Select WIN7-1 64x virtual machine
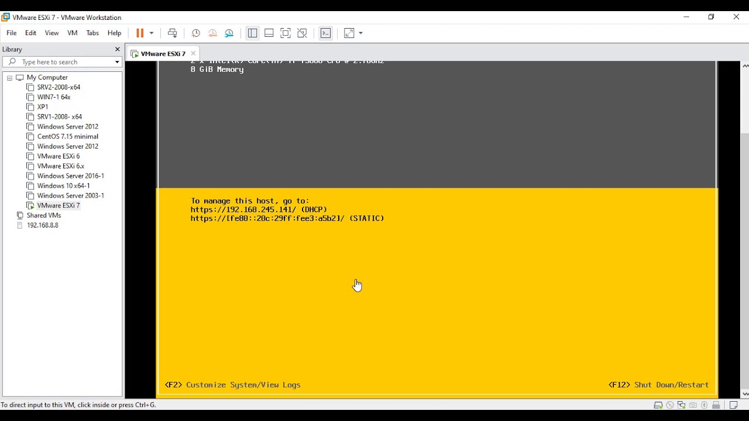Screen dimensions: 749x421 [x=54, y=97]
